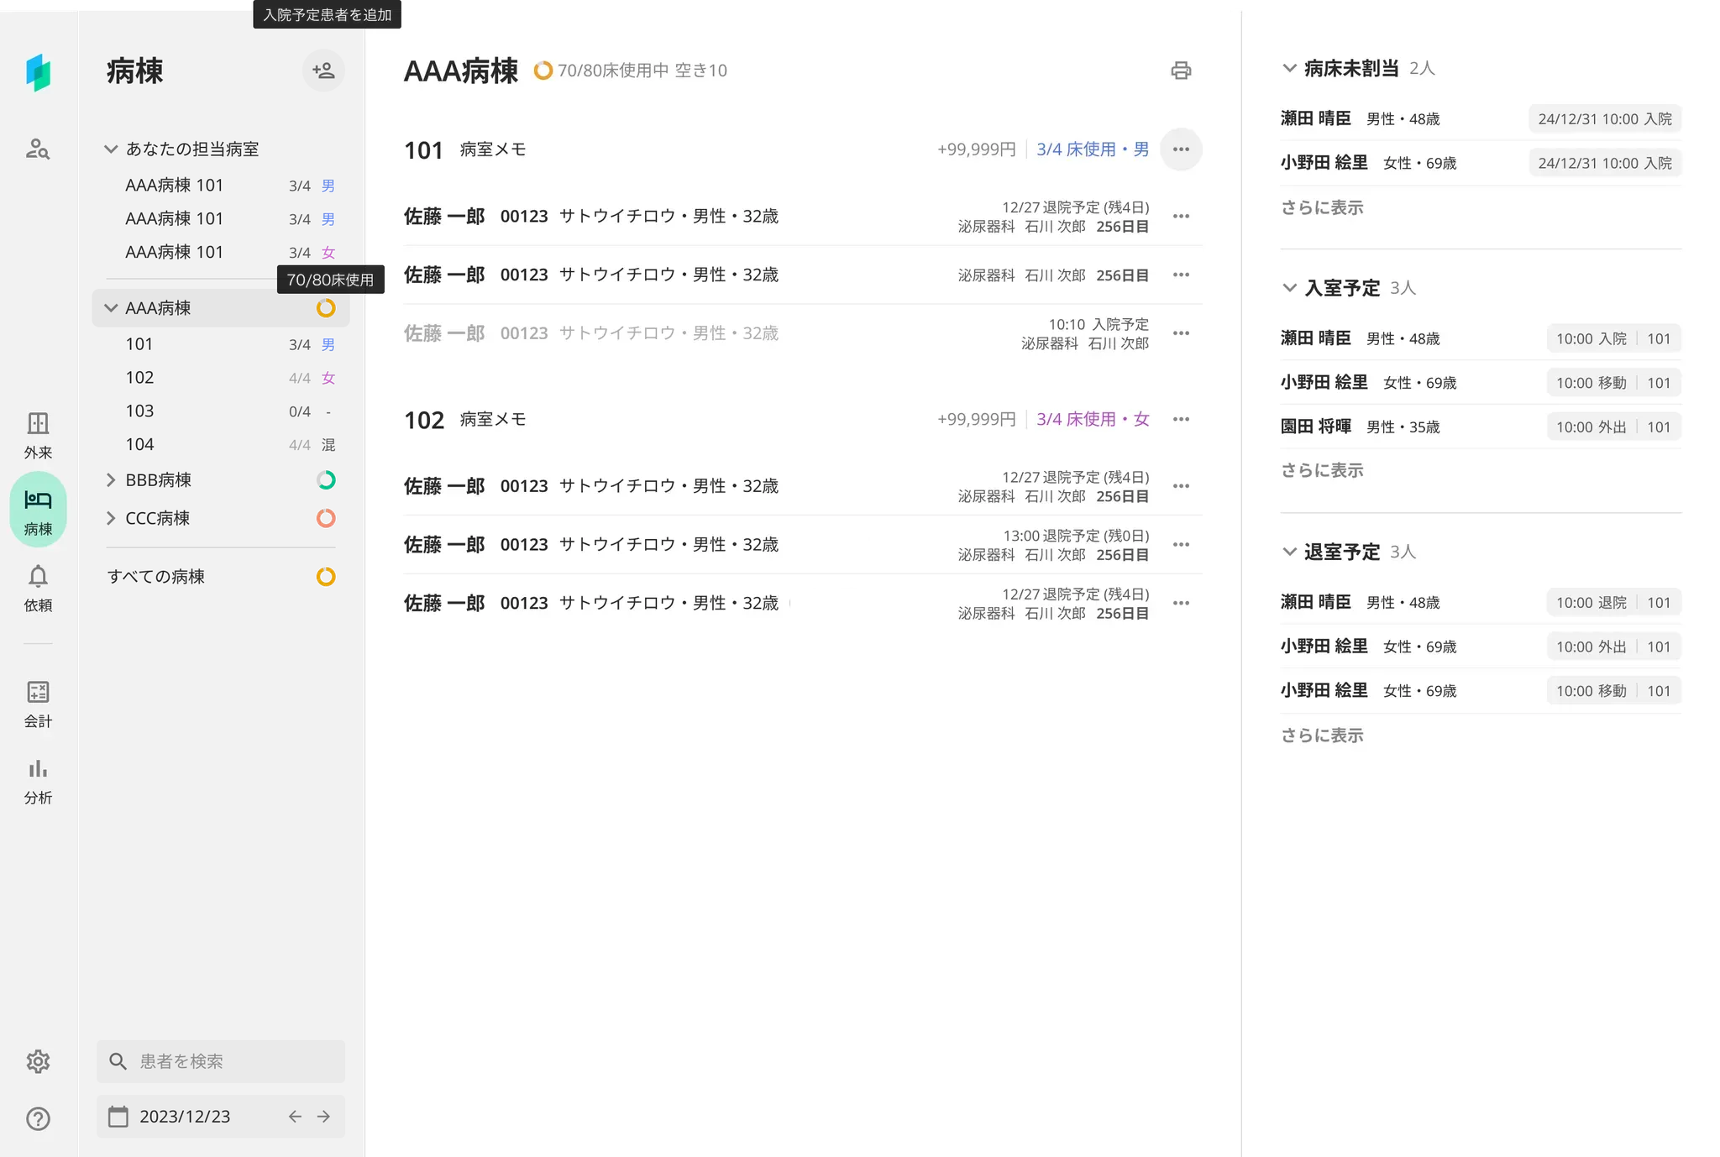
Task: Open the more options menu for room 102
Action: [1181, 419]
